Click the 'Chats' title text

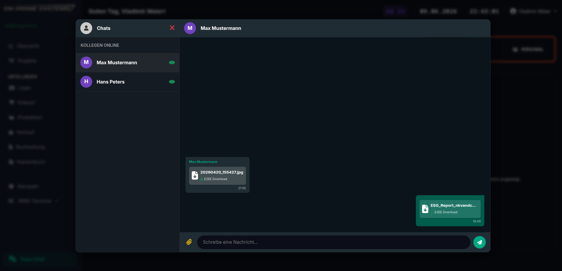[103, 28]
